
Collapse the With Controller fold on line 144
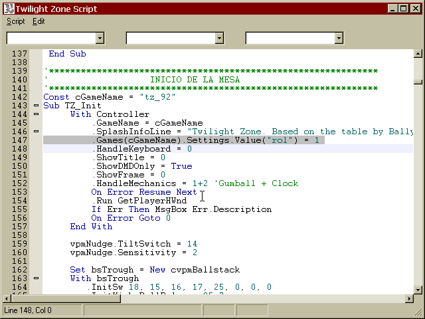(x=36, y=114)
